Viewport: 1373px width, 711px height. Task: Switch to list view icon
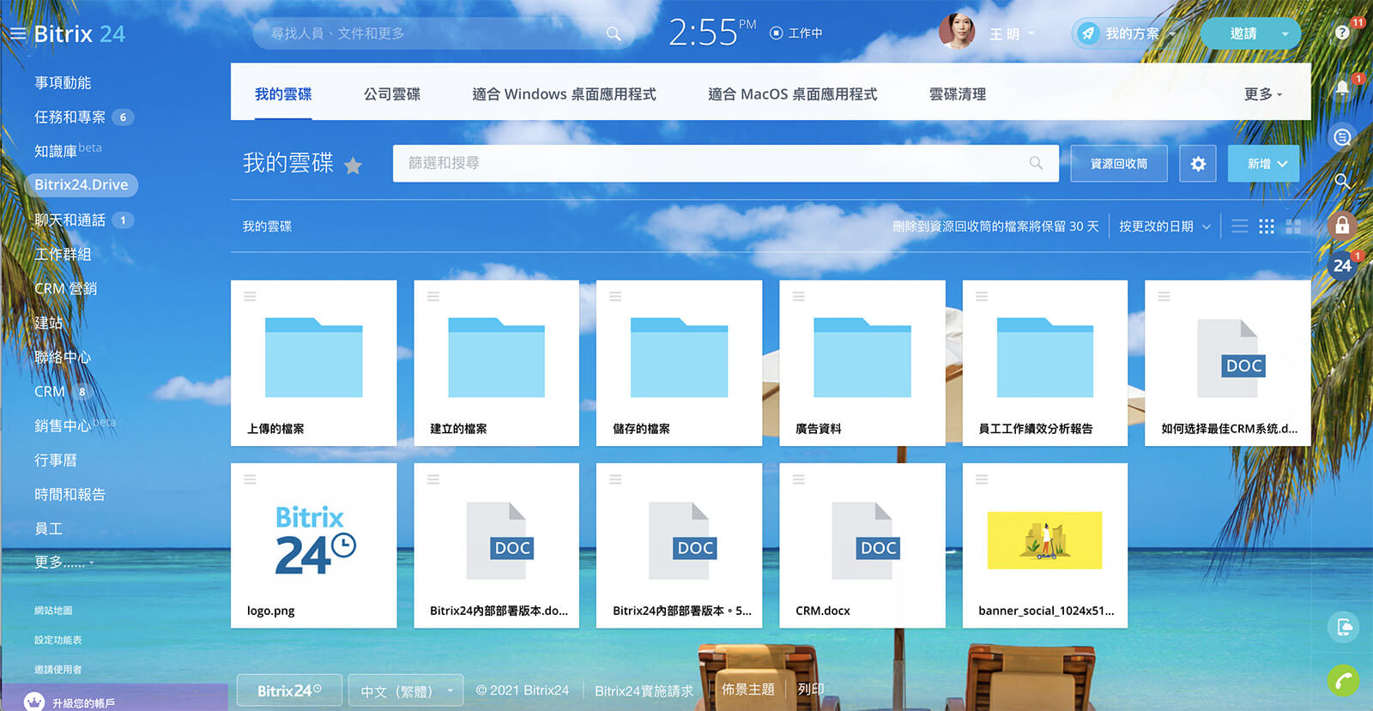coord(1240,226)
